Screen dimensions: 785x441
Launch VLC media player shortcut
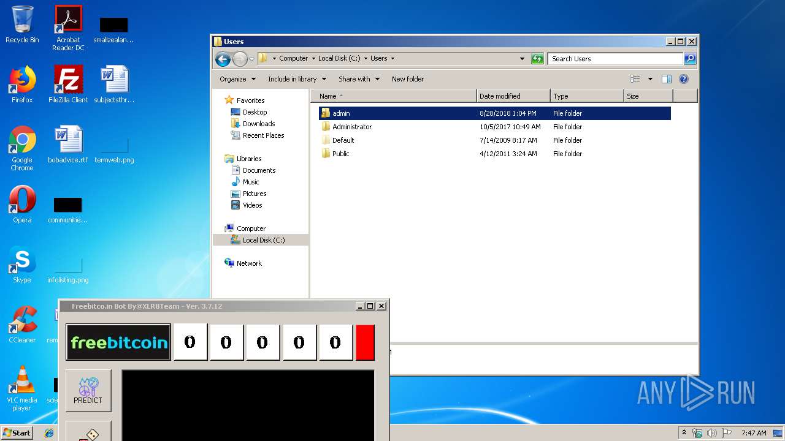tap(22, 388)
